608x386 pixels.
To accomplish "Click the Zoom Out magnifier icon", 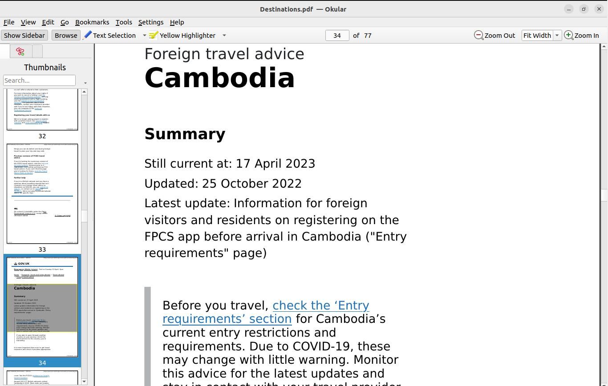I will tap(479, 36).
